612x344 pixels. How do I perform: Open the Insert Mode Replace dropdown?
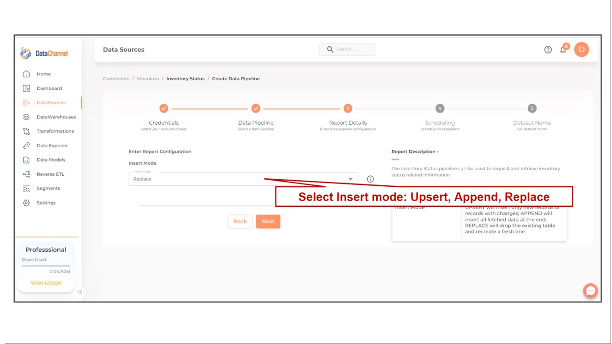click(x=243, y=179)
